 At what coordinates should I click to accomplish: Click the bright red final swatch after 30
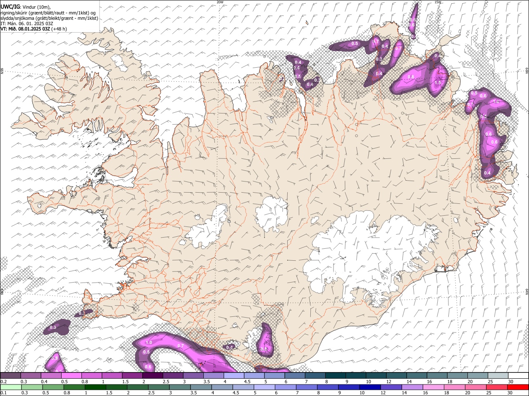click(517, 387)
